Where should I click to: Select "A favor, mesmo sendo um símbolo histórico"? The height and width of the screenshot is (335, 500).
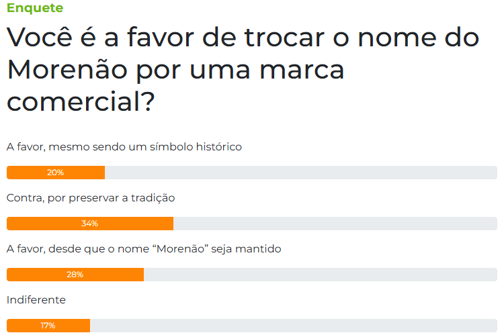pyautogui.click(x=124, y=146)
